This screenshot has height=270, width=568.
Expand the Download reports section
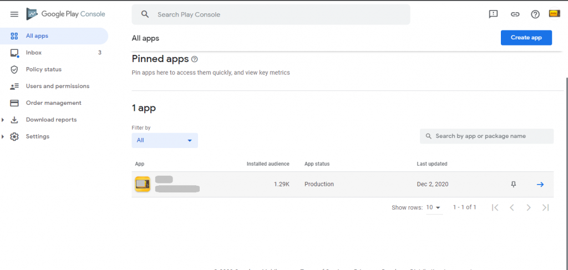4,120
